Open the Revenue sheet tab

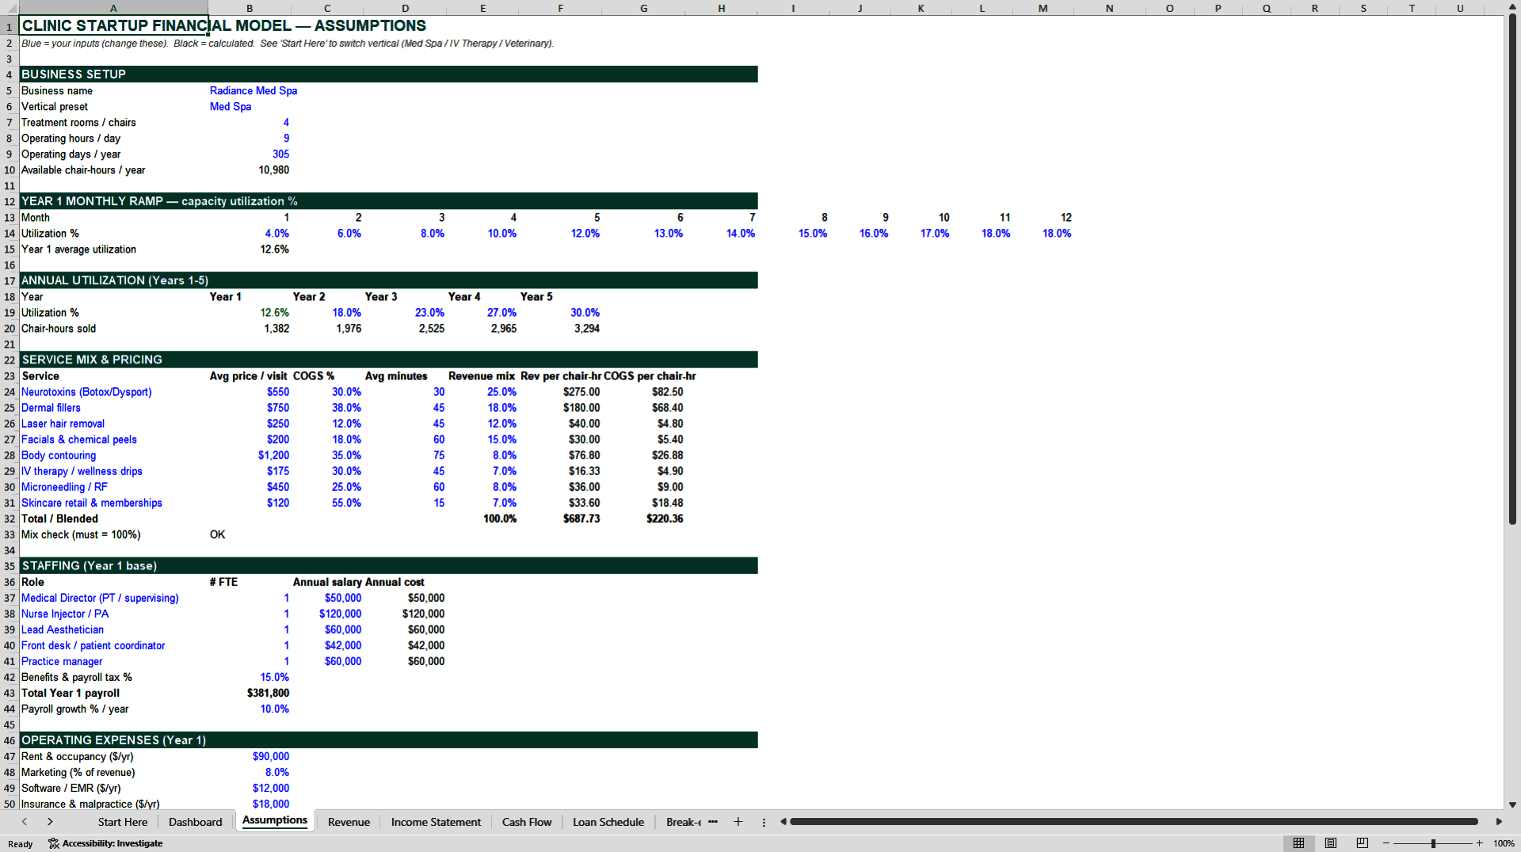pos(349,822)
